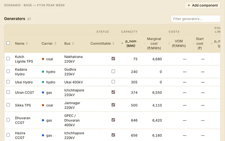Click the Godhra 220kV bus cell
This screenshot has width=225, height=141.
[x=70, y=72]
